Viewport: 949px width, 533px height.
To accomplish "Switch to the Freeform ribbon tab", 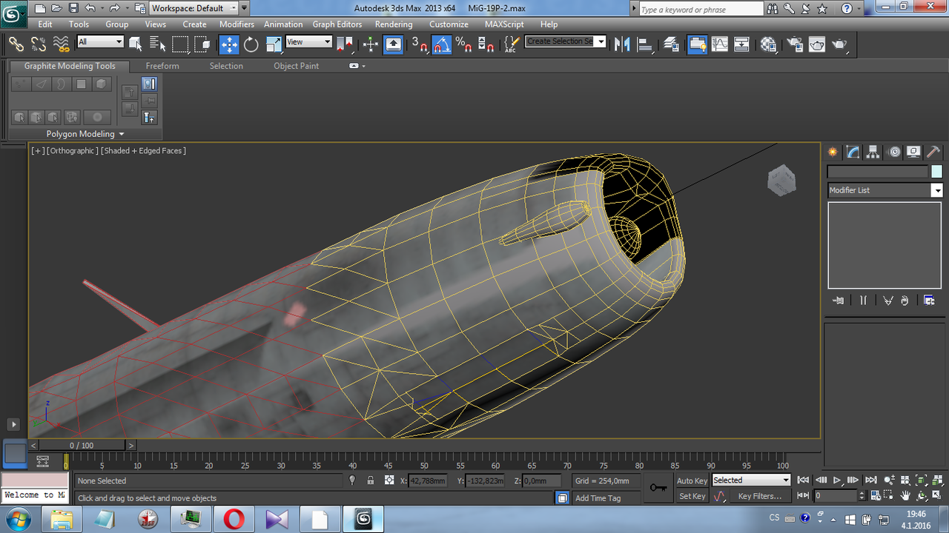I will 162,66.
